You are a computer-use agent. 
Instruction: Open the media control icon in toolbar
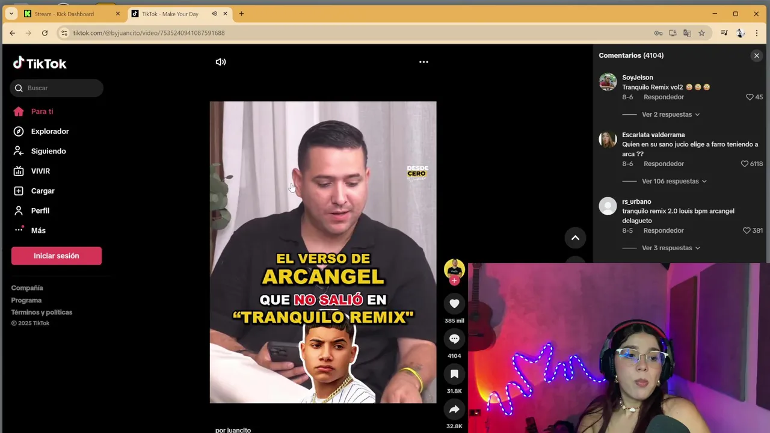tap(724, 33)
